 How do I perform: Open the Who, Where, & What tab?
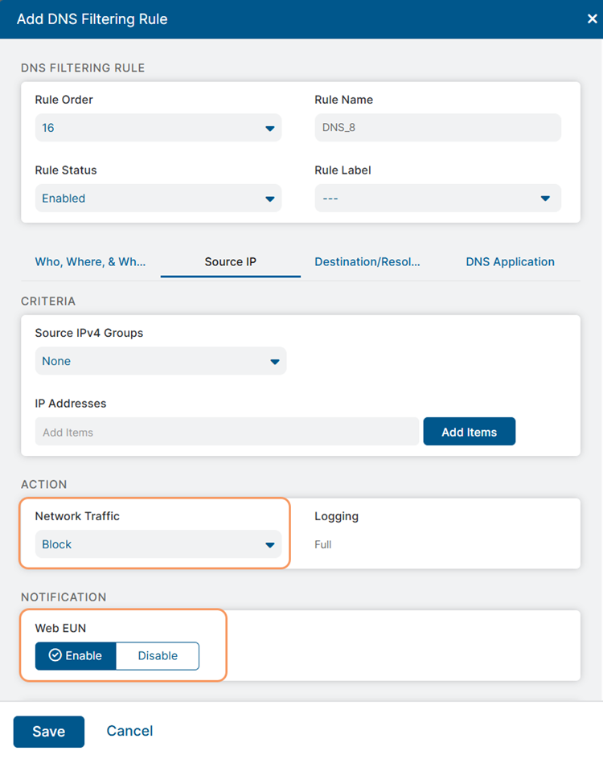[x=90, y=261]
